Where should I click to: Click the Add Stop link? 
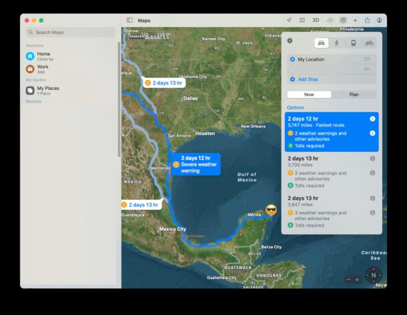tap(307, 79)
